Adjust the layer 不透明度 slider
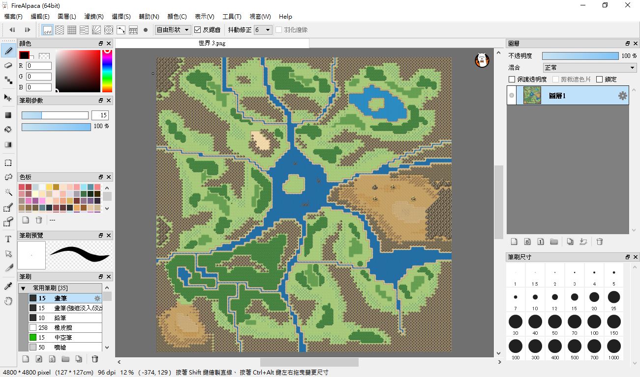640x377 pixels. coord(580,56)
